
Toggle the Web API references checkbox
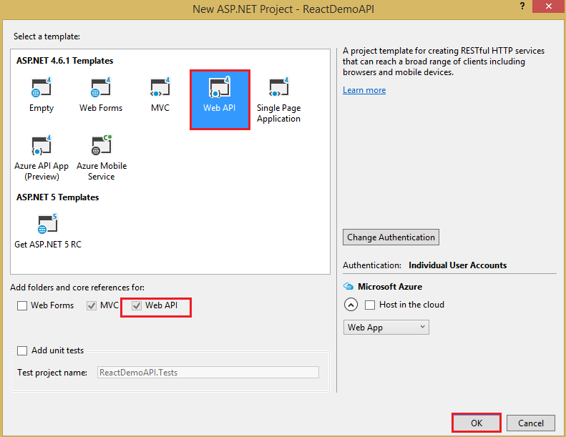click(137, 305)
